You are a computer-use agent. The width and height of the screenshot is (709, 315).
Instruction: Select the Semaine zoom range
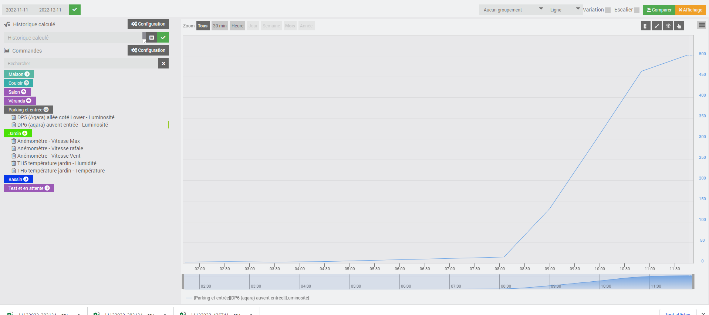point(271,26)
